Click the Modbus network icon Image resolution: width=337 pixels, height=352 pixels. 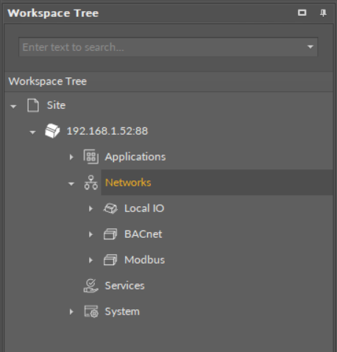pos(110,260)
